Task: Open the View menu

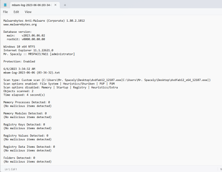Action: [28, 12]
